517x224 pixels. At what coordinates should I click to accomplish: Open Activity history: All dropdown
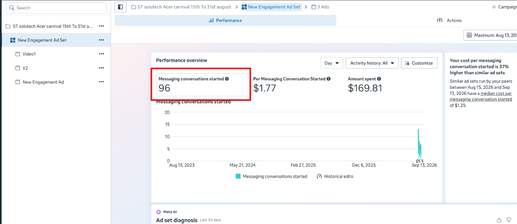point(372,63)
